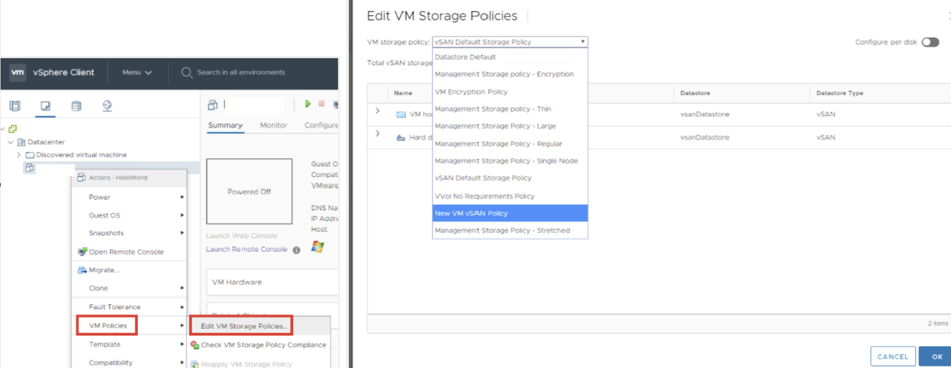The image size is (951, 368).
Task: Select Management Storage policy - Thin option
Action: (510, 109)
